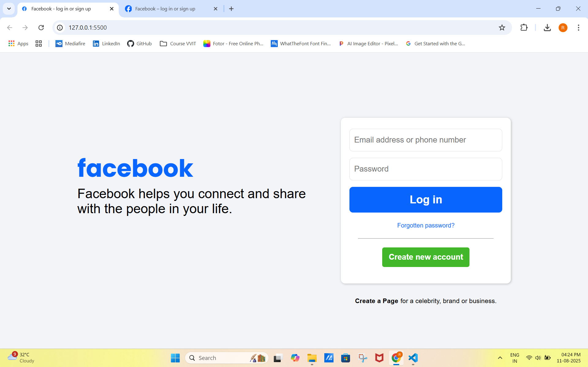The width and height of the screenshot is (588, 367).
Task: Open Snipping Tool from the taskbar
Action: 363,358
